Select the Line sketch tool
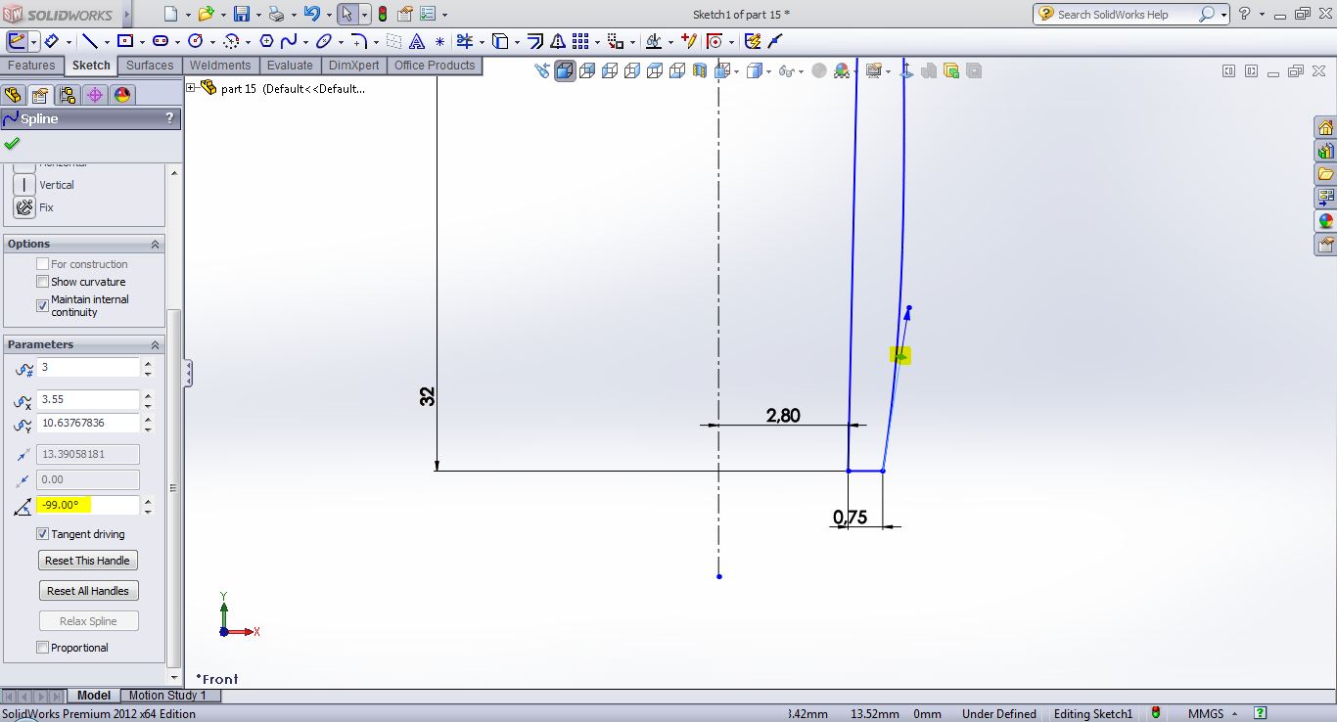 [89, 41]
